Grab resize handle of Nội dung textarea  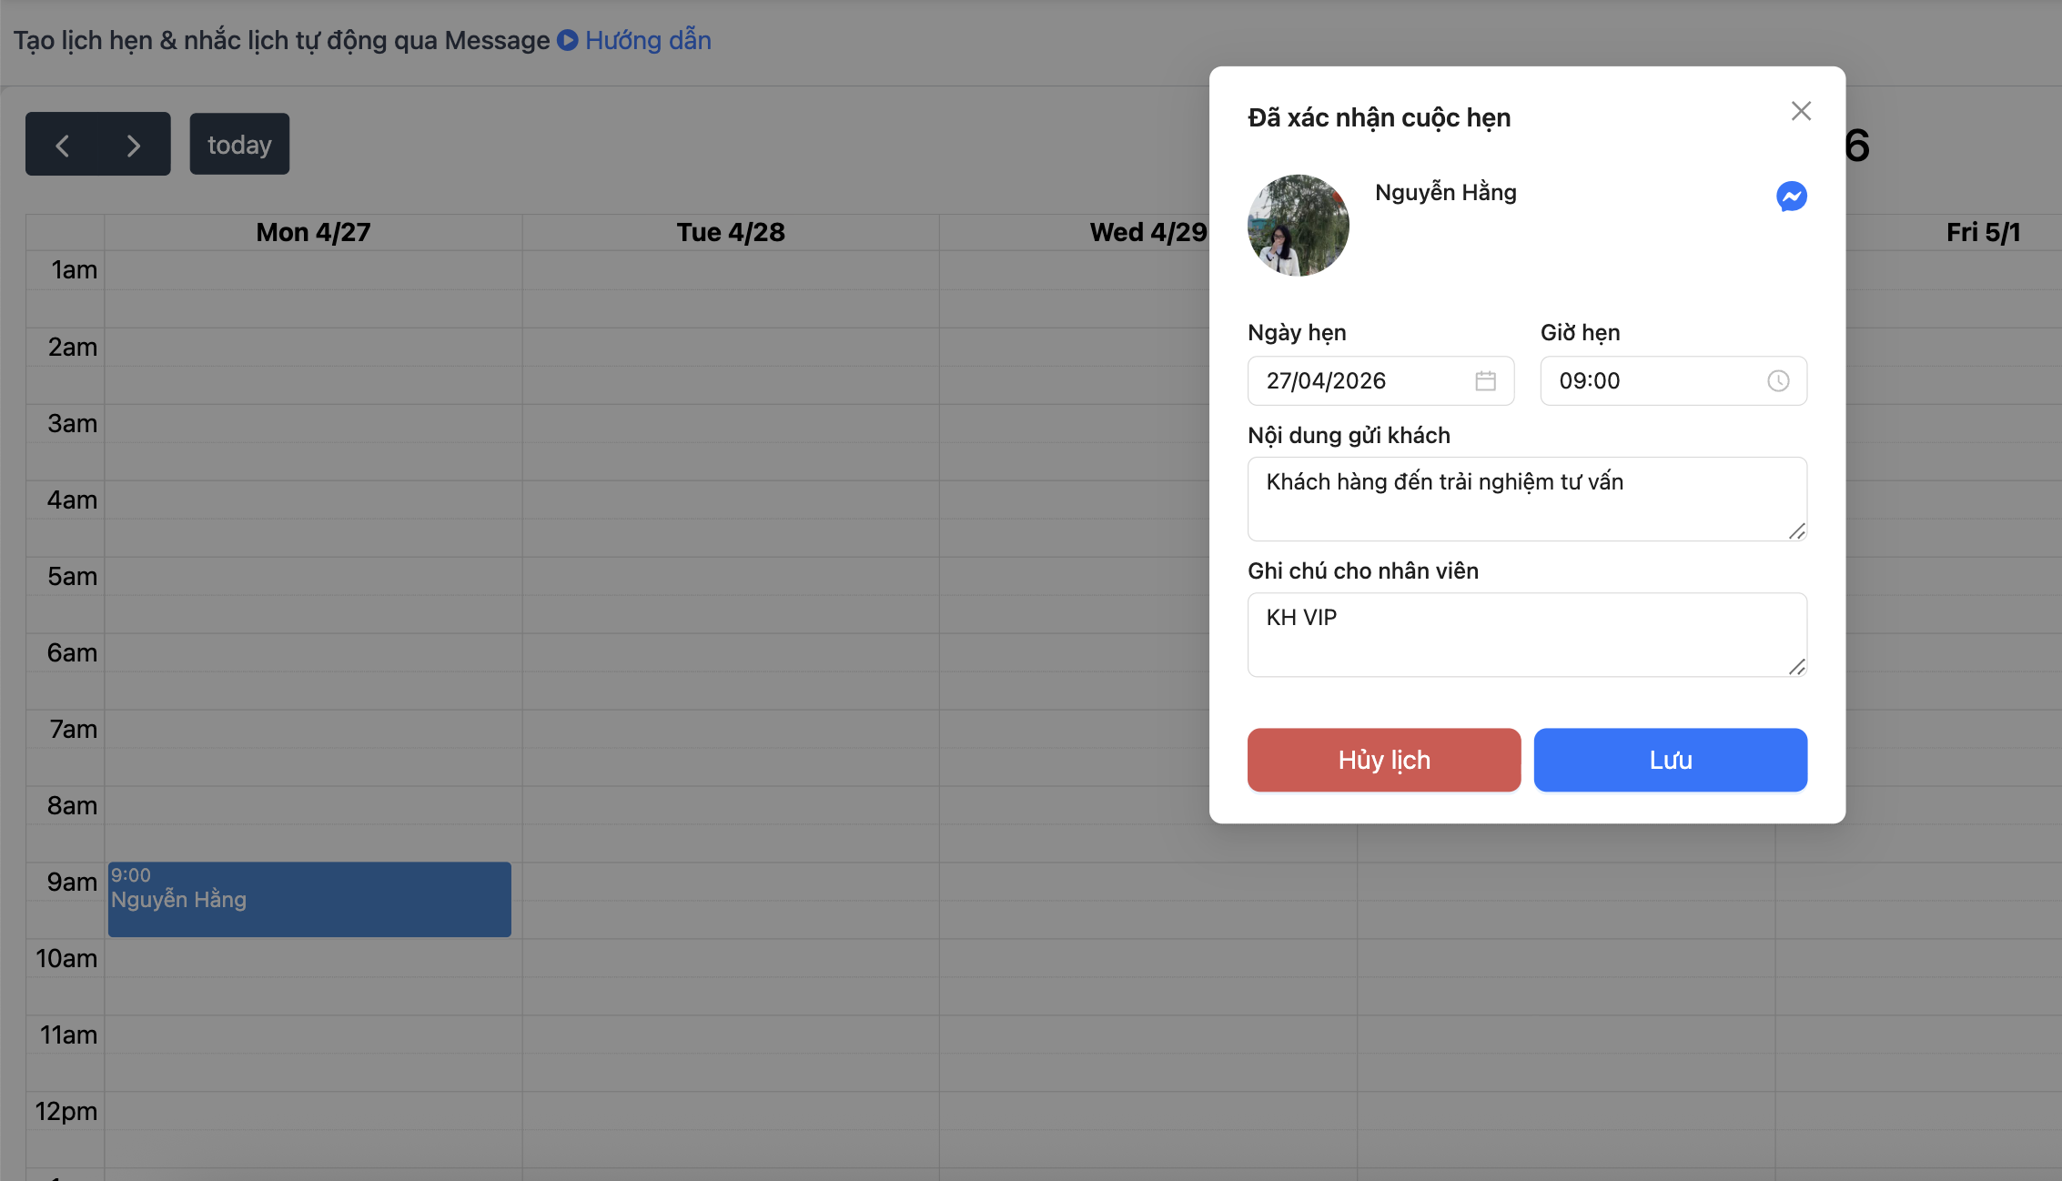pyautogui.click(x=1796, y=531)
